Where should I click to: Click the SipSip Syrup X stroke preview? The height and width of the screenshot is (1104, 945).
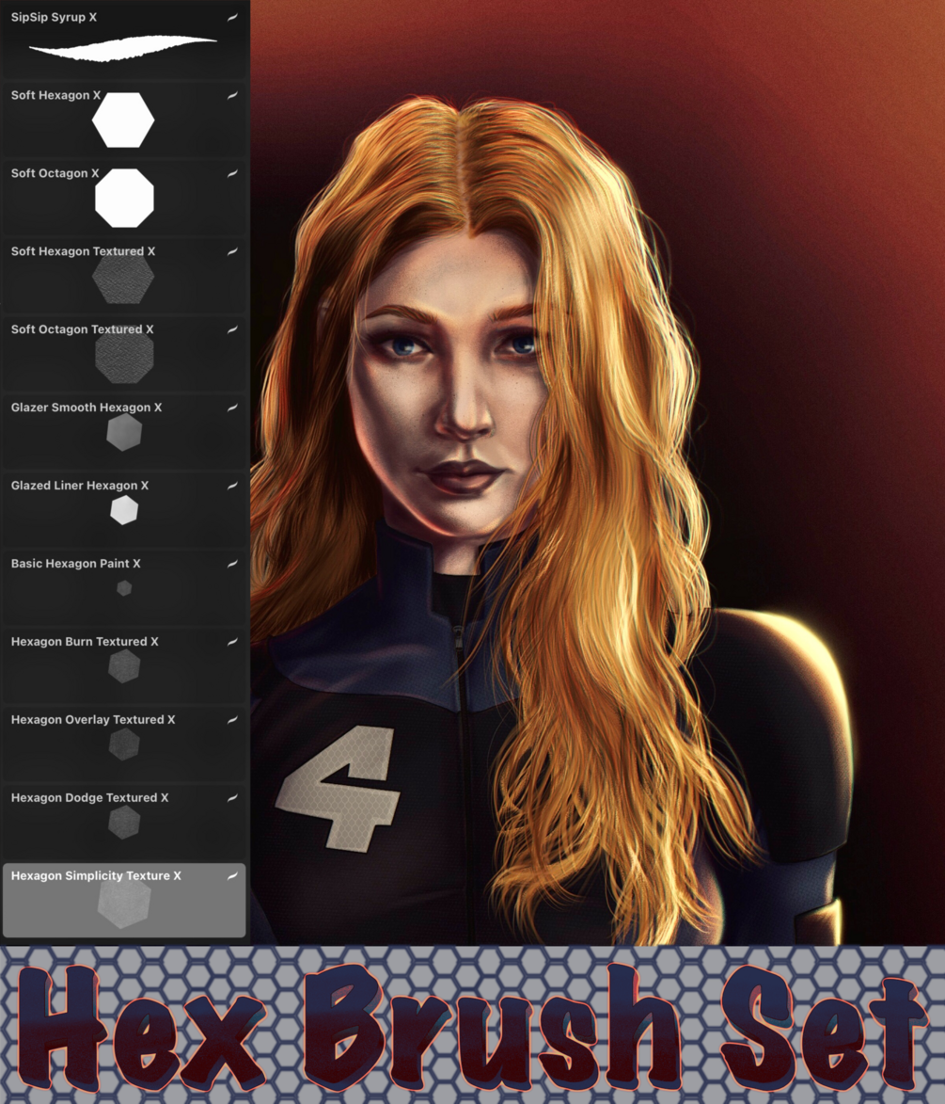coord(123,49)
